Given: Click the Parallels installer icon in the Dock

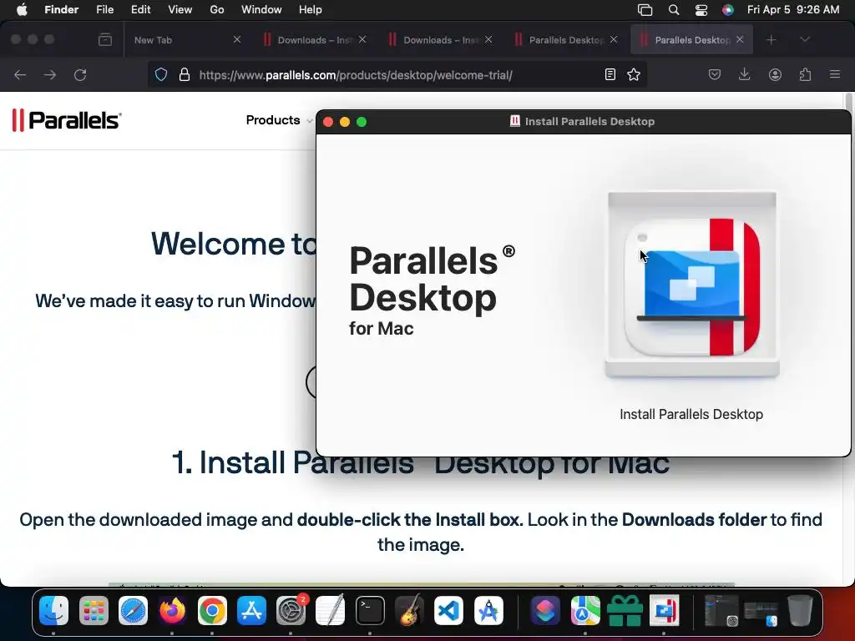Looking at the screenshot, I should (664, 610).
